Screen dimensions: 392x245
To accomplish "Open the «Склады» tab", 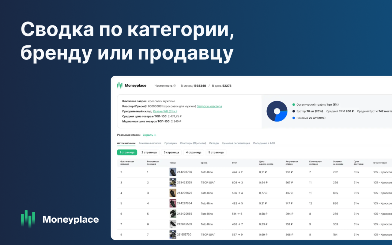I will click(214, 143).
